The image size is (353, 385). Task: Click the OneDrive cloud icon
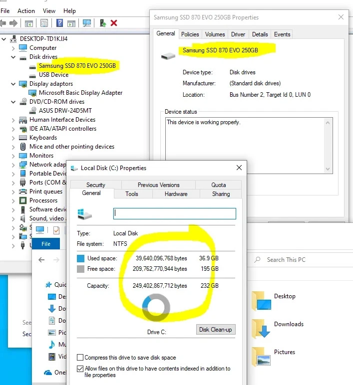[48, 373]
